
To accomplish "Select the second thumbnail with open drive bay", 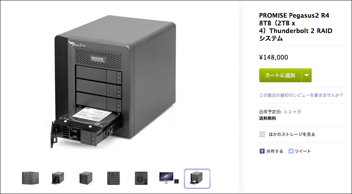I will coord(58,178).
